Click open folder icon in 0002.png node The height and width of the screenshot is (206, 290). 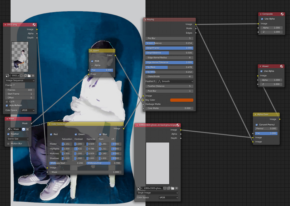pyautogui.click(x=29, y=76)
